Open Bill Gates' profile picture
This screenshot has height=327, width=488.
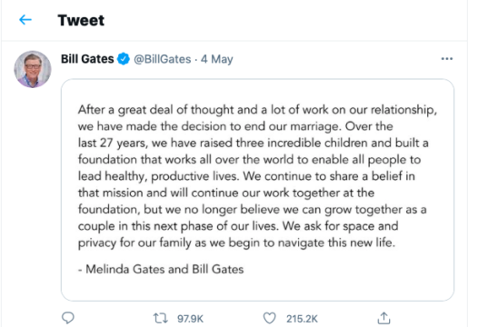coord(33,69)
